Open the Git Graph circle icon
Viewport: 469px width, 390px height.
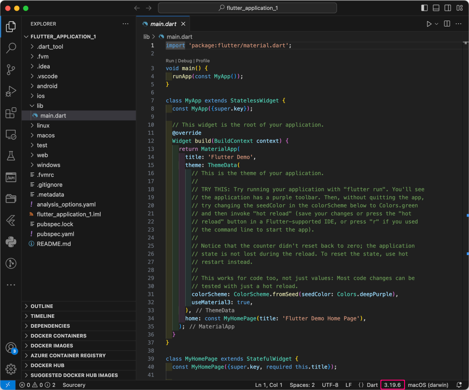click(11, 263)
